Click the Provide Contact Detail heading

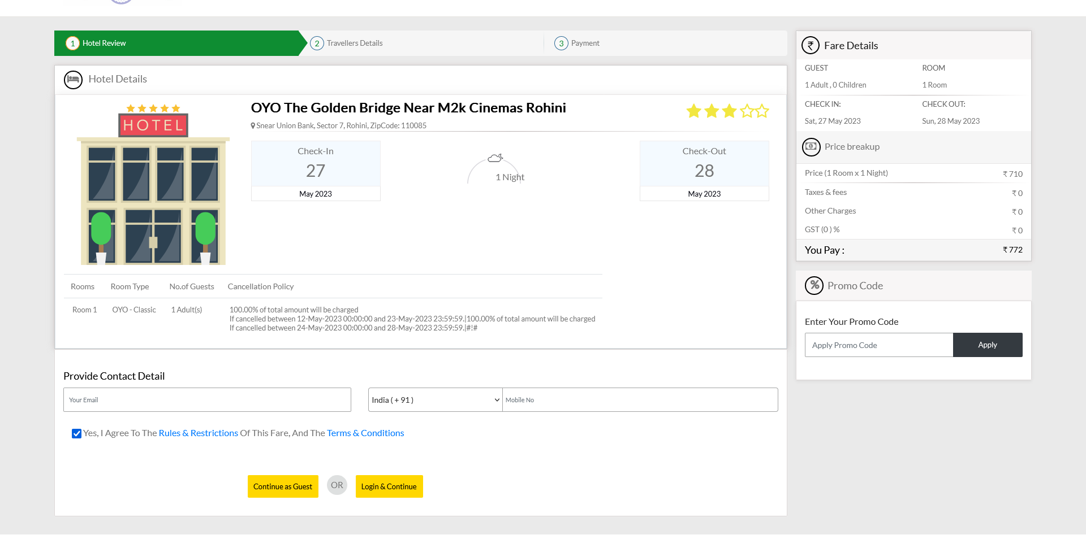[114, 376]
